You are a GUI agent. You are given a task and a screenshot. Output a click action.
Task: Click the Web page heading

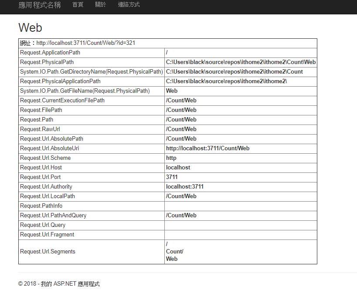click(30, 28)
